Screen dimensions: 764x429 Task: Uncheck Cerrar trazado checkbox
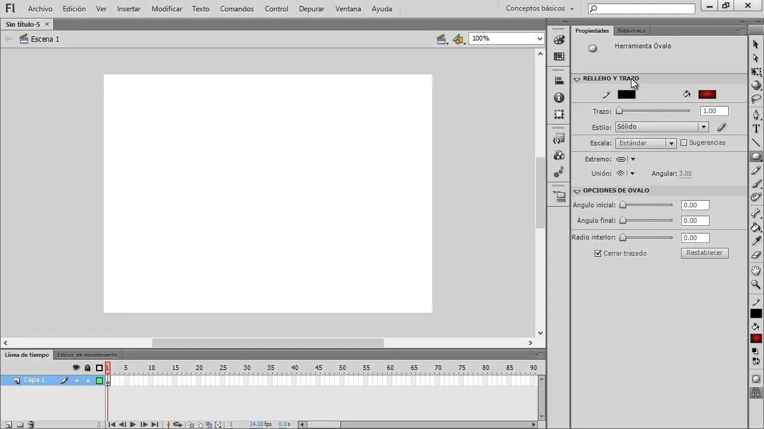[598, 253]
